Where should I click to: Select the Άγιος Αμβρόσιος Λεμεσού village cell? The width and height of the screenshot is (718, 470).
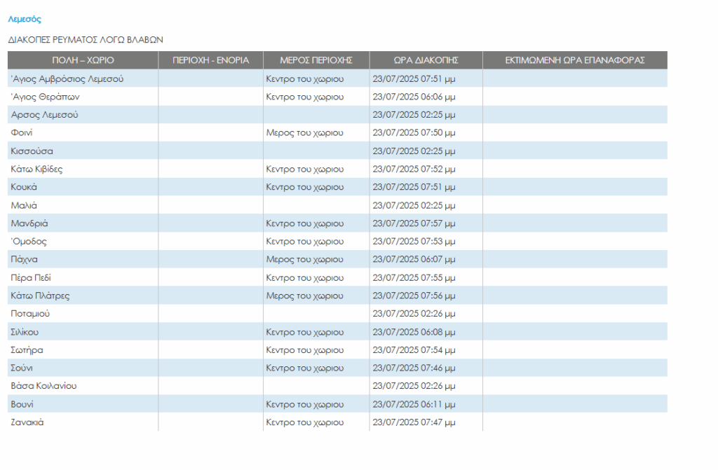tap(67, 78)
